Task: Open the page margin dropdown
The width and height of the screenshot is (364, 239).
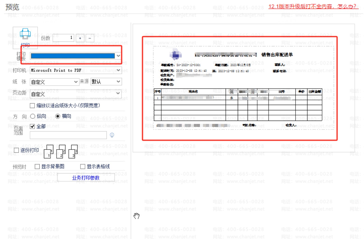Action: (76, 94)
